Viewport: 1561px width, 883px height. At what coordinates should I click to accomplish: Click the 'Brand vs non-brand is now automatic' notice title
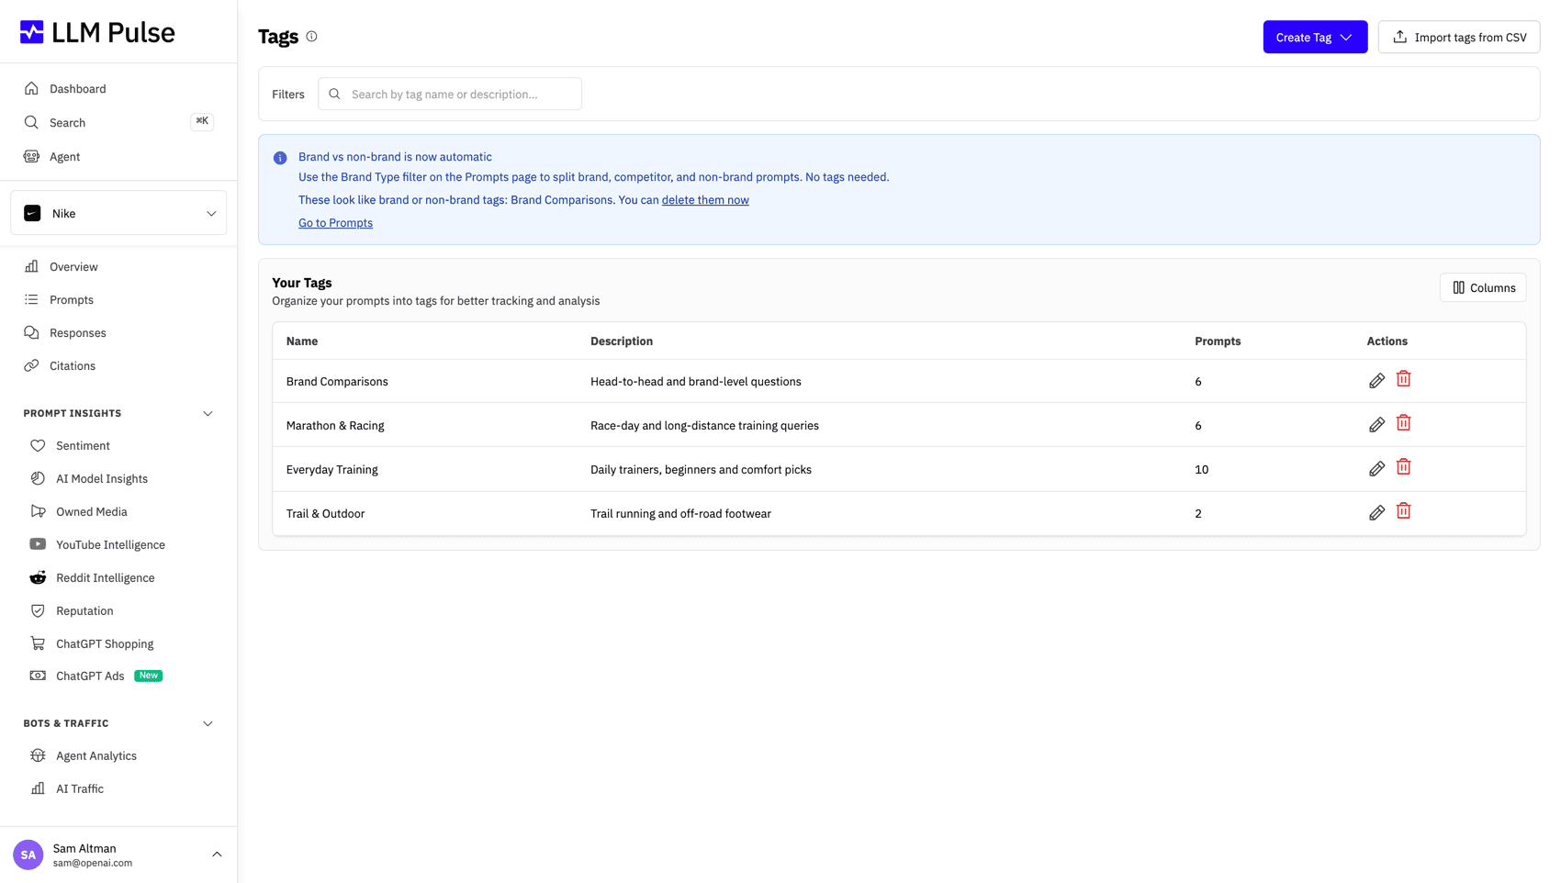[x=395, y=157]
